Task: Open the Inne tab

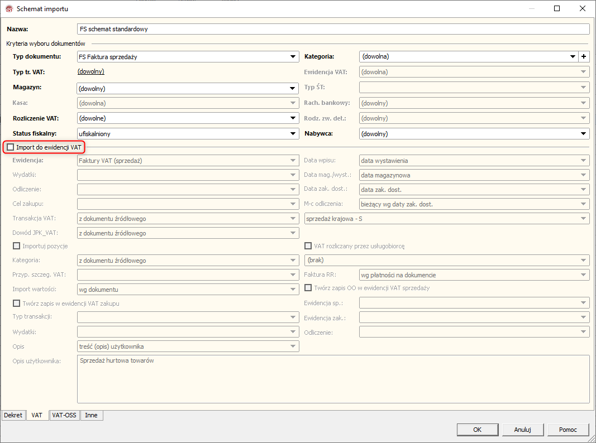Action: [91, 415]
